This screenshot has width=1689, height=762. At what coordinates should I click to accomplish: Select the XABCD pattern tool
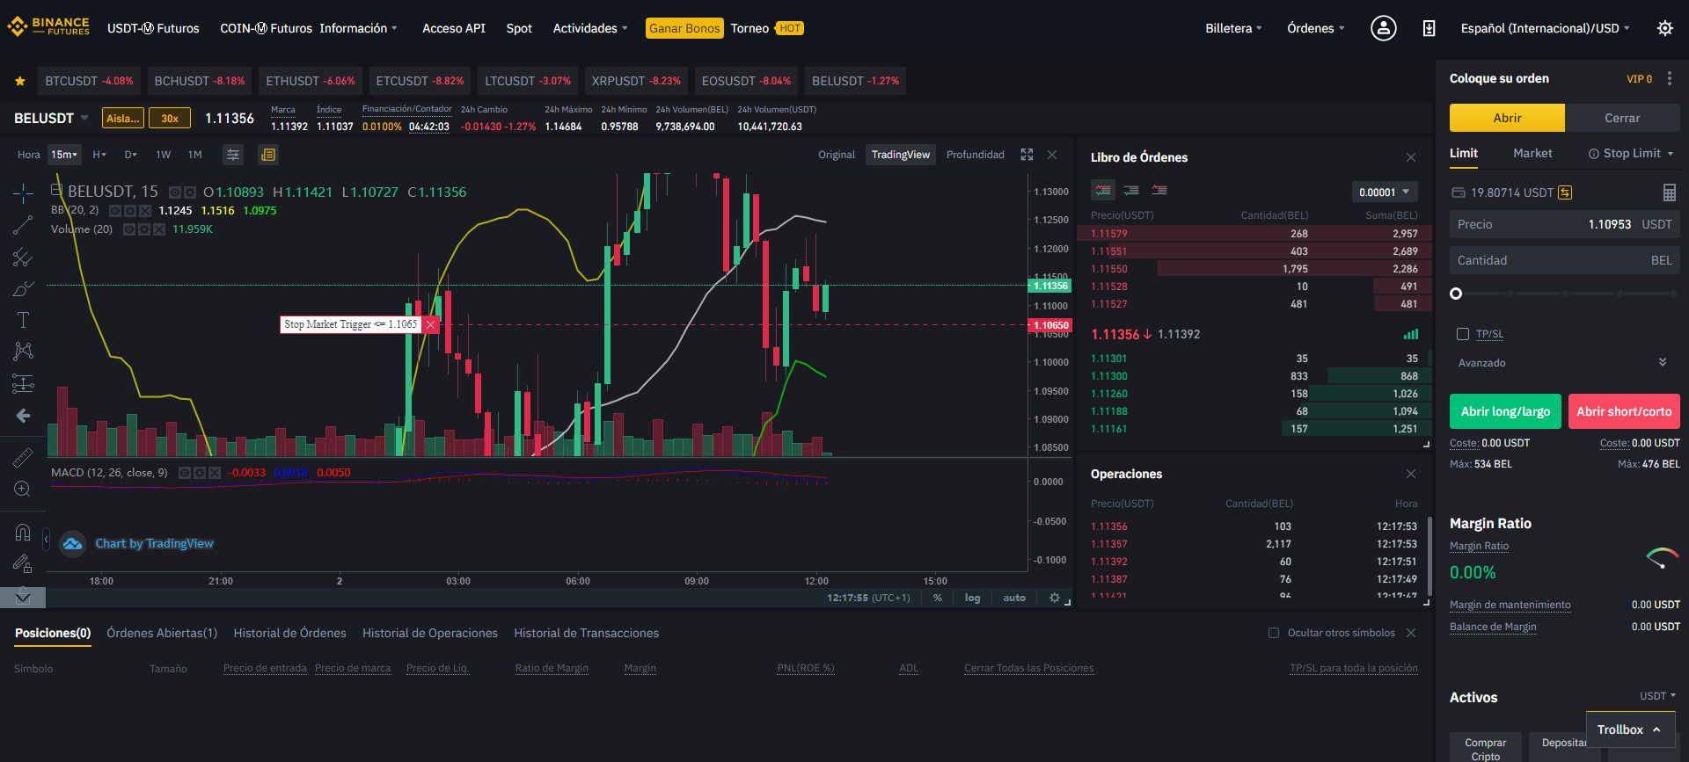pos(23,352)
